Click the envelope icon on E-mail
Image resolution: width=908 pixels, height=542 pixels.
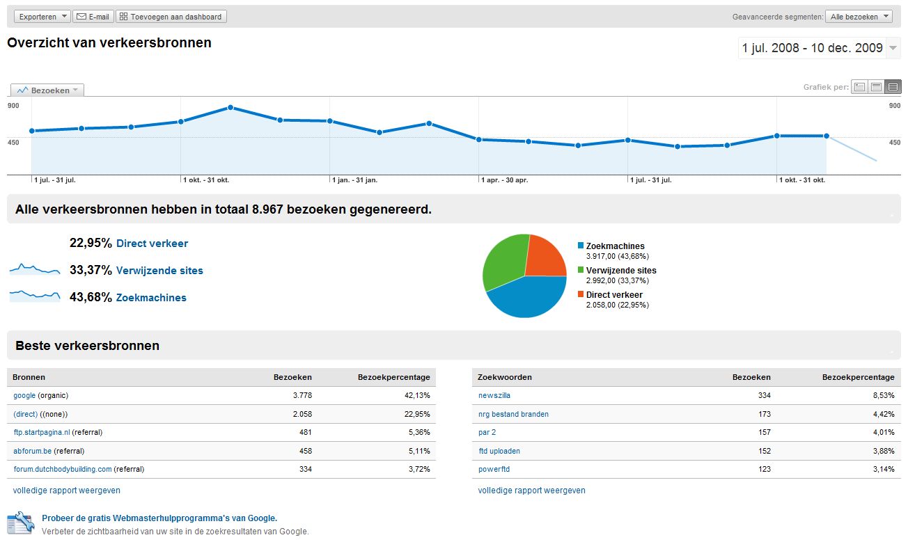[81, 17]
